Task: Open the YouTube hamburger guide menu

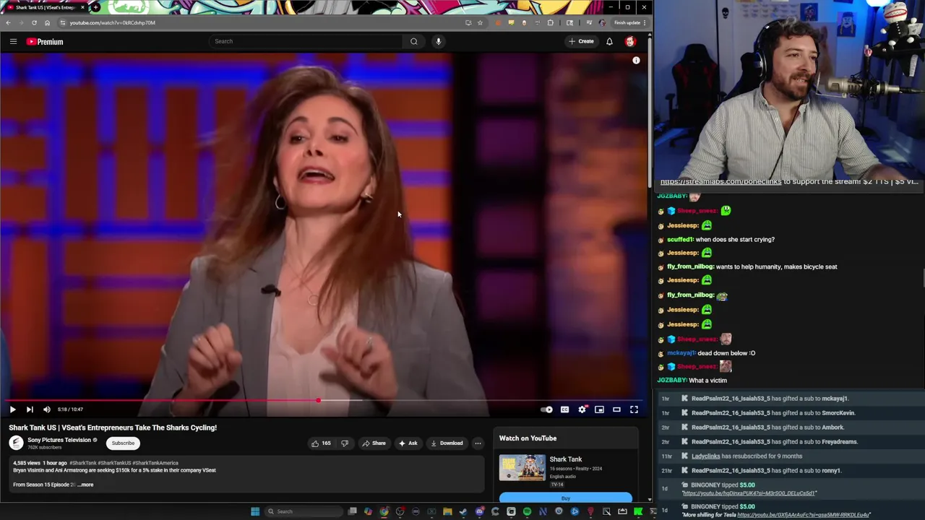Action: tap(13, 41)
